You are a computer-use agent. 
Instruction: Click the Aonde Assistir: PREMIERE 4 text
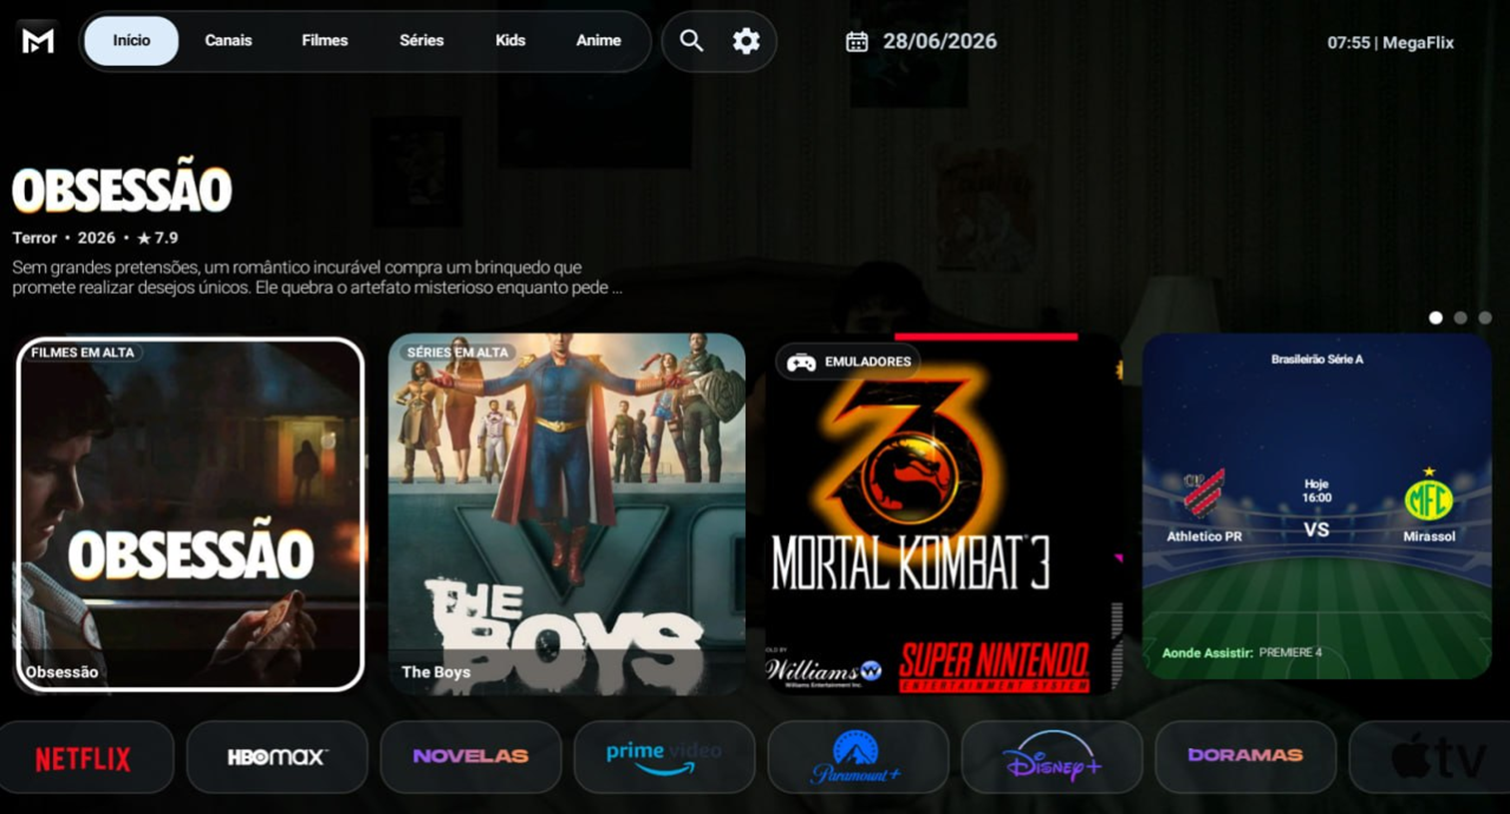coord(1241,652)
